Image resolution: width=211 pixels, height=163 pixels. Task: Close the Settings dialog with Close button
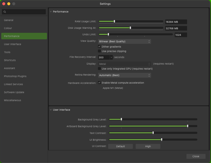click(196, 156)
